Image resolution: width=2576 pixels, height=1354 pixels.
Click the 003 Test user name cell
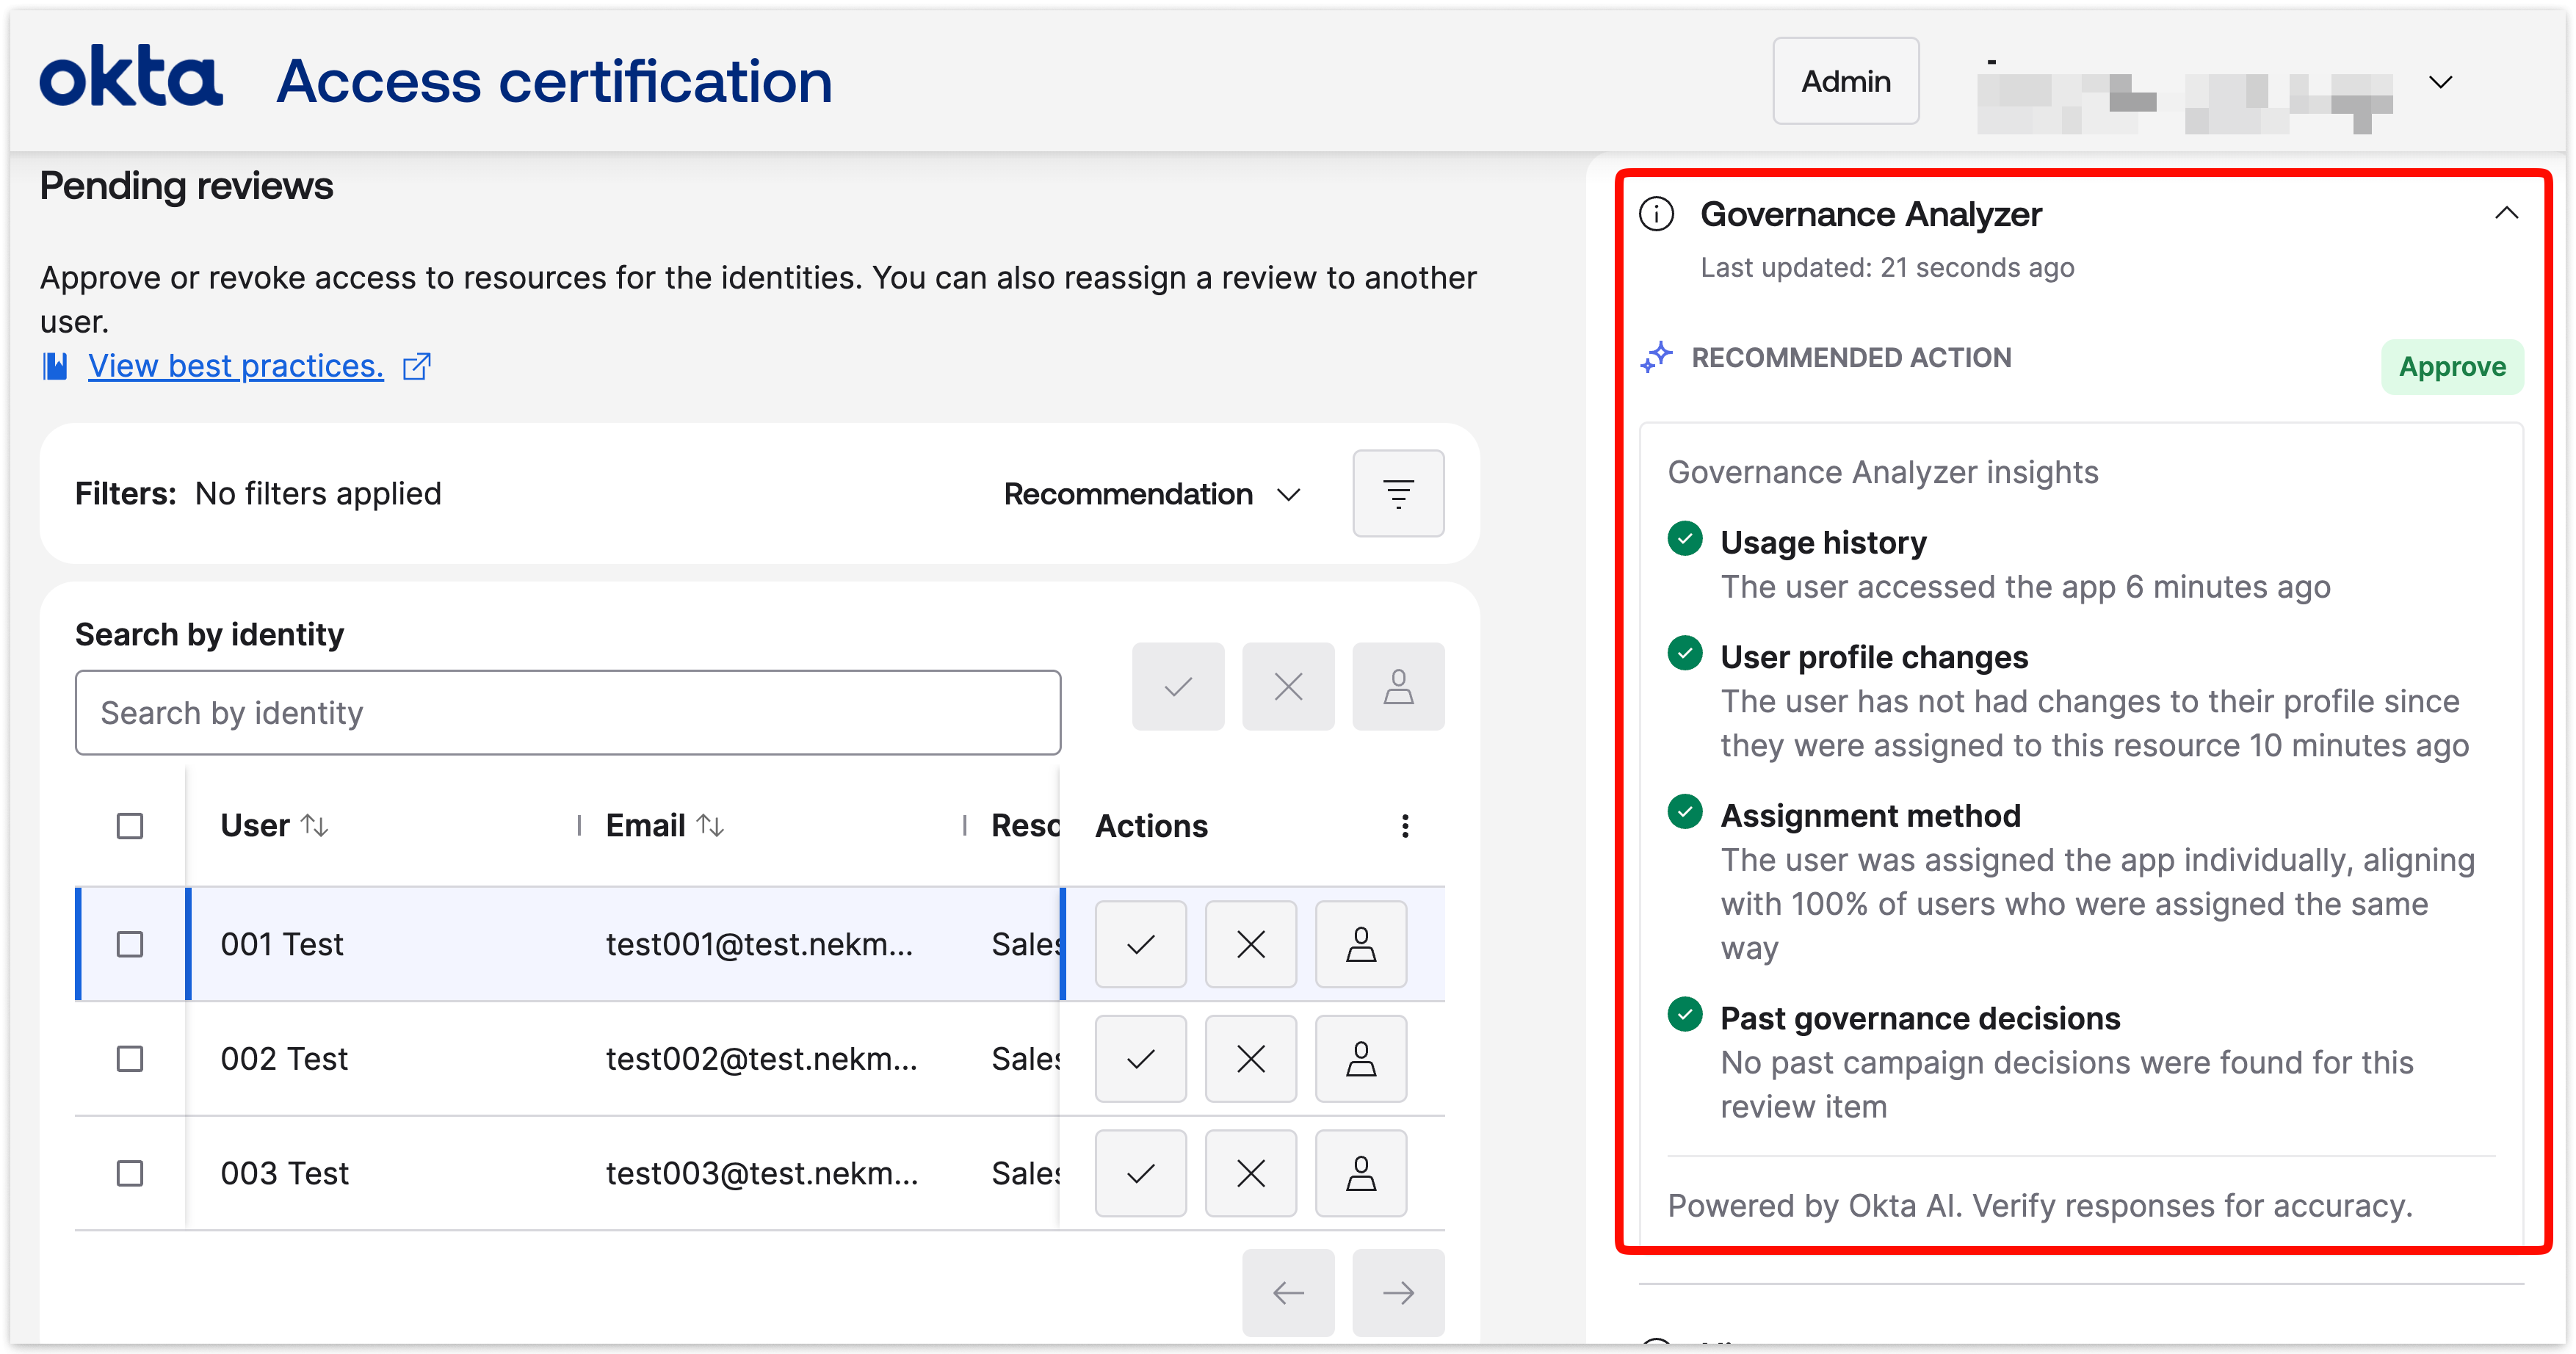[x=285, y=1173]
